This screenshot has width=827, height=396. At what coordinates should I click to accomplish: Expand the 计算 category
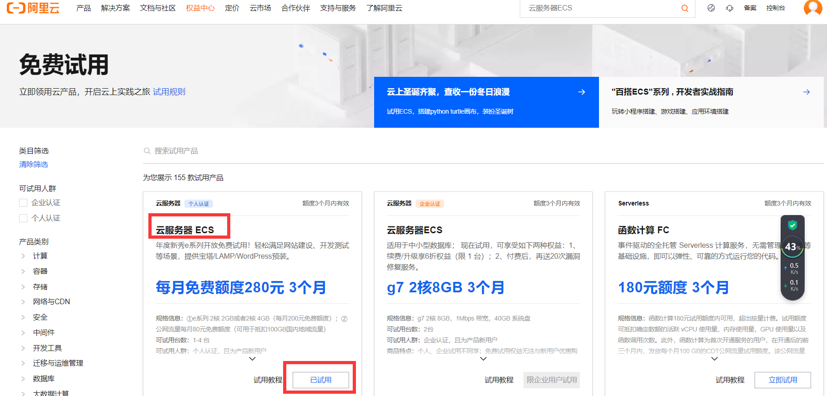point(23,256)
